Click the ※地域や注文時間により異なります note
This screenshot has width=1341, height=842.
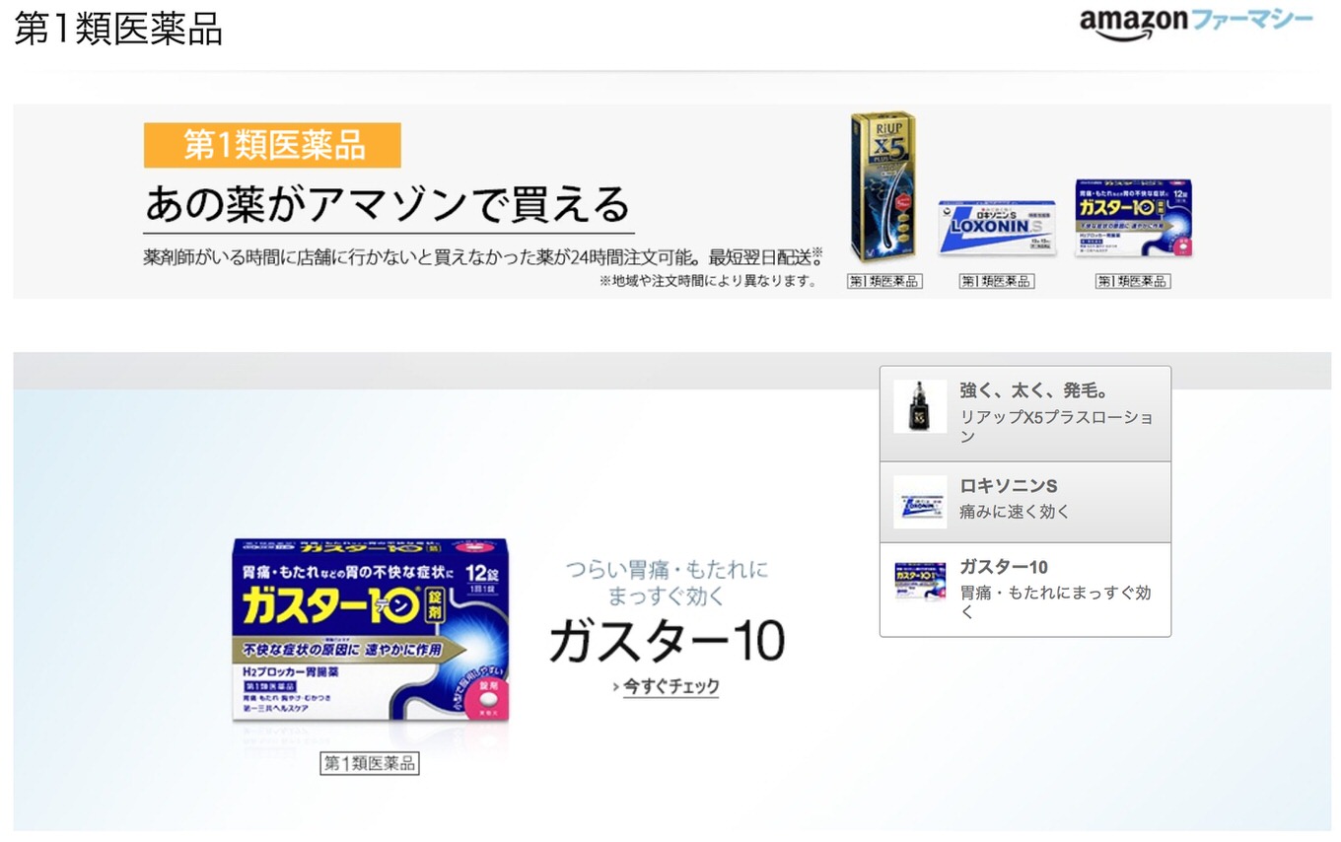[x=708, y=281]
